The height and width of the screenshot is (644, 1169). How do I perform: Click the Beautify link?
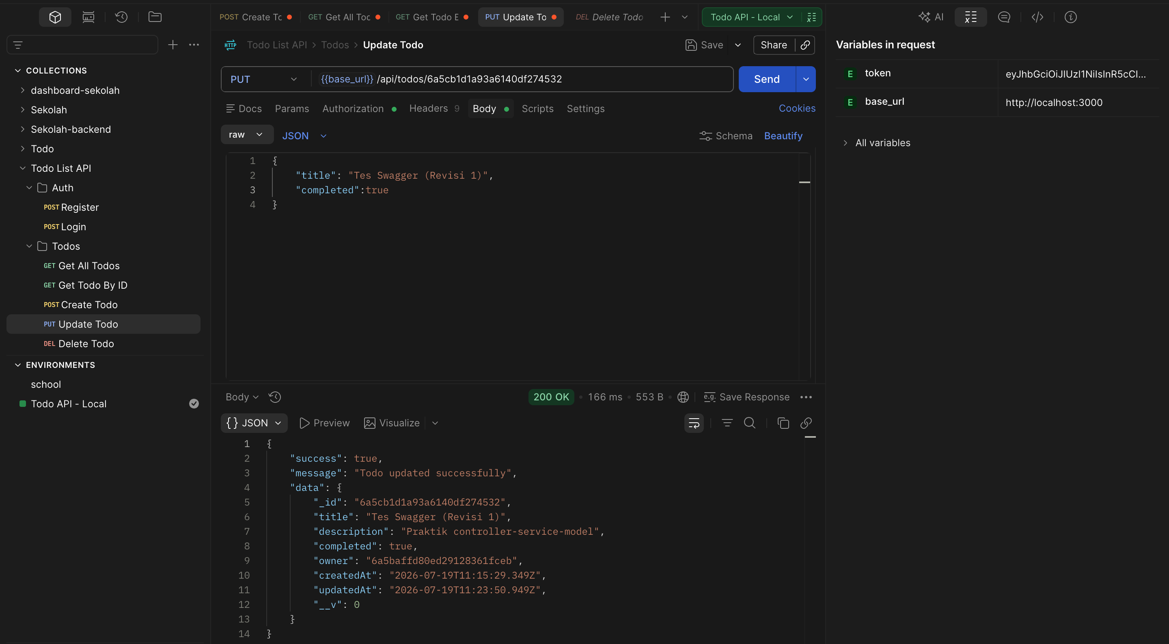click(x=783, y=136)
